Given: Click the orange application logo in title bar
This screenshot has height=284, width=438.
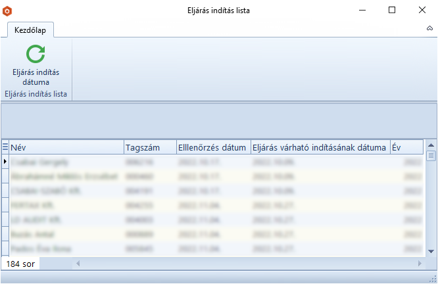Looking at the screenshot, I should tap(8, 11).
